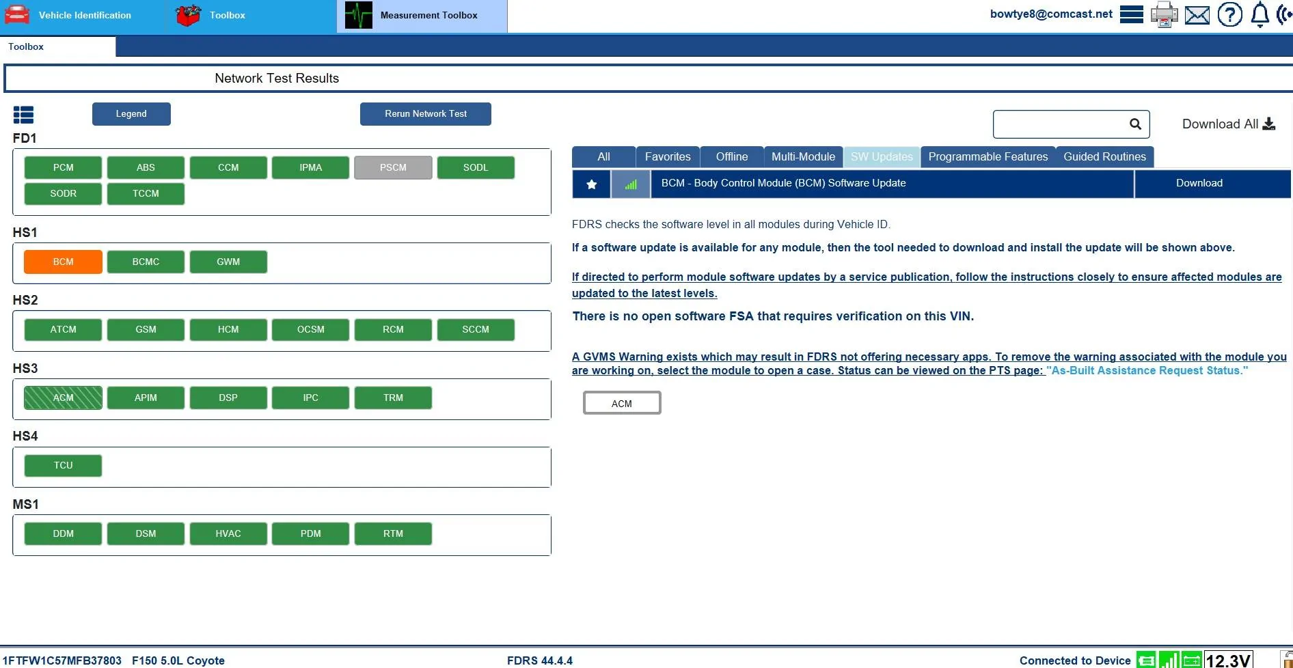Image resolution: width=1293 pixels, height=668 pixels.
Task: Open the Guided Routines tab
Action: pyautogui.click(x=1104, y=156)
